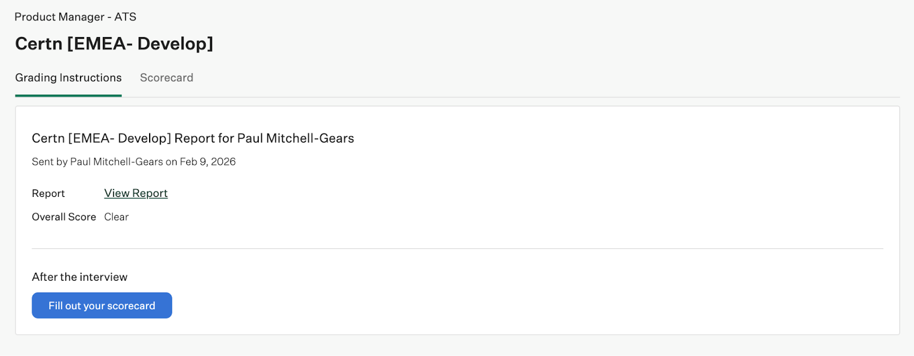Click the divider line above After the interview
Screen dimensions: 914x356
(x=457, y=249)
